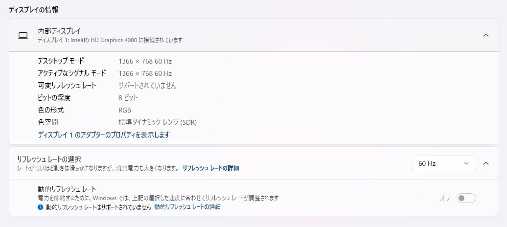Click the blue info icon under 動的リフレッシュ レート

[41, 207]
